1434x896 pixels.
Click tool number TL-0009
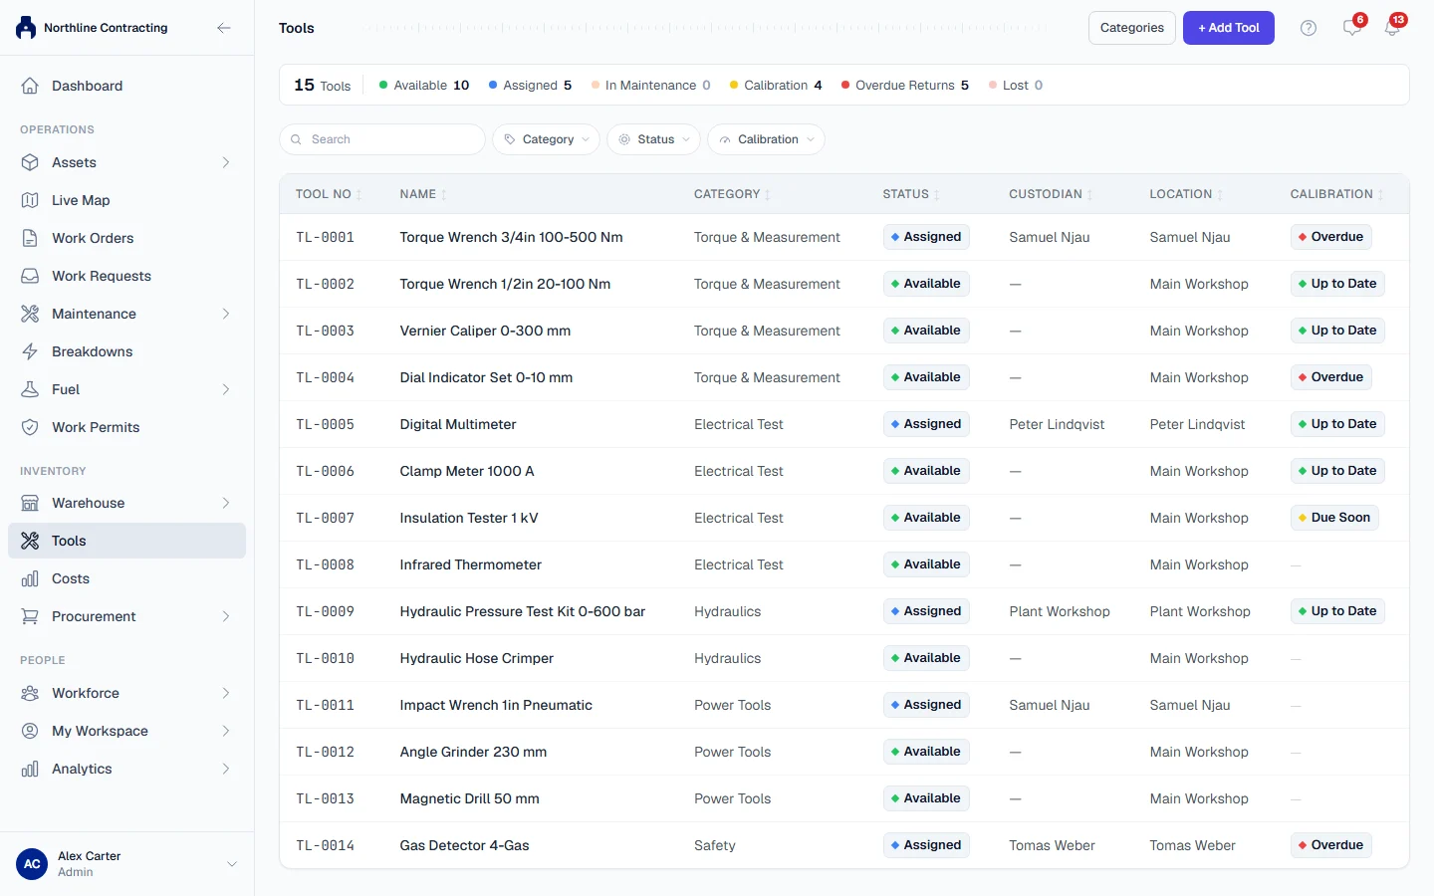325,611
